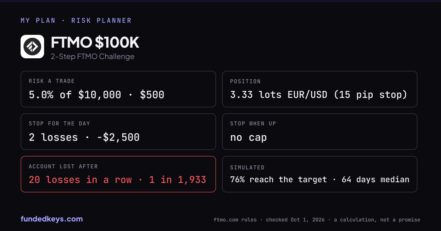441x231 pixels.
Task: Click the 76% reach the target text
Action: pyautogui.click(x=279, y=180)
